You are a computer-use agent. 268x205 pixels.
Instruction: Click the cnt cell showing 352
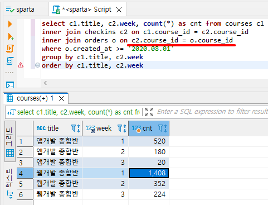(149, 184)
